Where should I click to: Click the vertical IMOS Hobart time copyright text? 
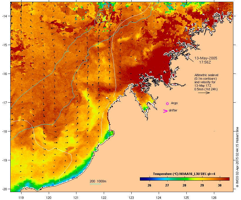coord(237,157)
